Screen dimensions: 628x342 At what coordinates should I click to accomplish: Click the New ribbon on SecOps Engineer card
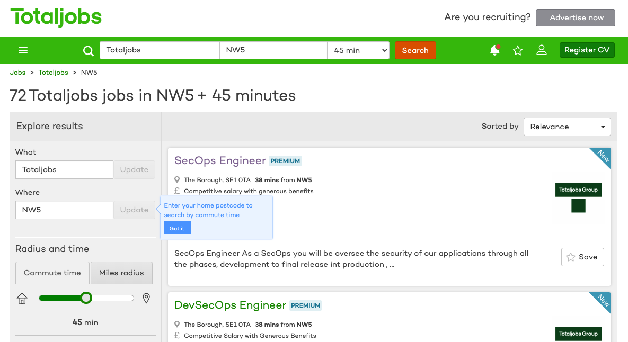tap(603, 156)
